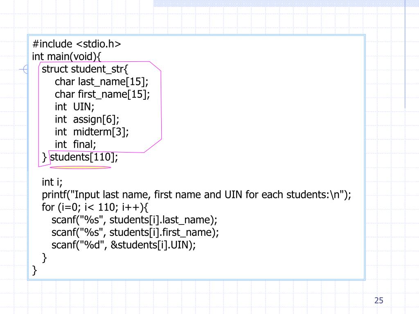Click the #include <stdio.h> line

pos(77,44)
